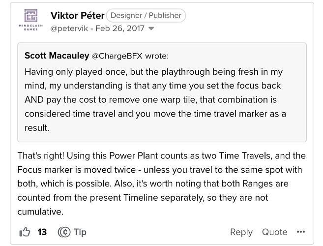
Task: Expand the dropdown arrow next to post date
Action: (x=151, y=29)
